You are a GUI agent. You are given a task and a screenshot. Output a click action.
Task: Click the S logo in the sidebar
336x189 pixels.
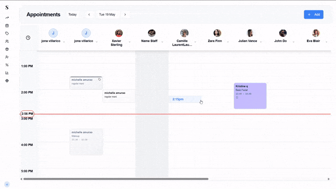point(7,7)
